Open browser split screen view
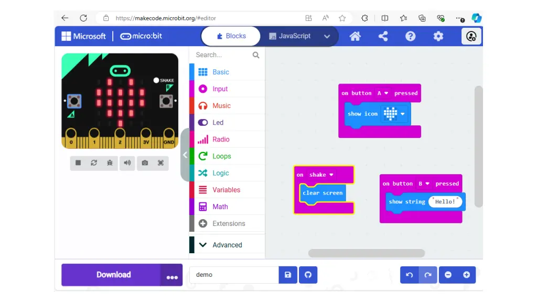The width and height of the screenshot is (537, 302). pos(384,18)
